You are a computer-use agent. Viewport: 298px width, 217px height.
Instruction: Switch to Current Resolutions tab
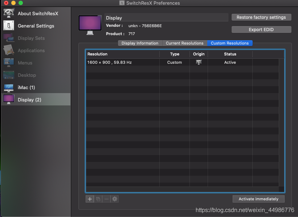(185, 43)
